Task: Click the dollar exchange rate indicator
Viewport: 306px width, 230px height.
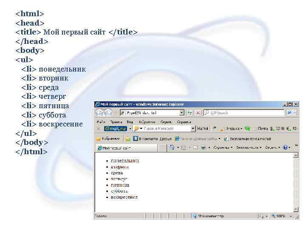Action: [x=278, y=129]
